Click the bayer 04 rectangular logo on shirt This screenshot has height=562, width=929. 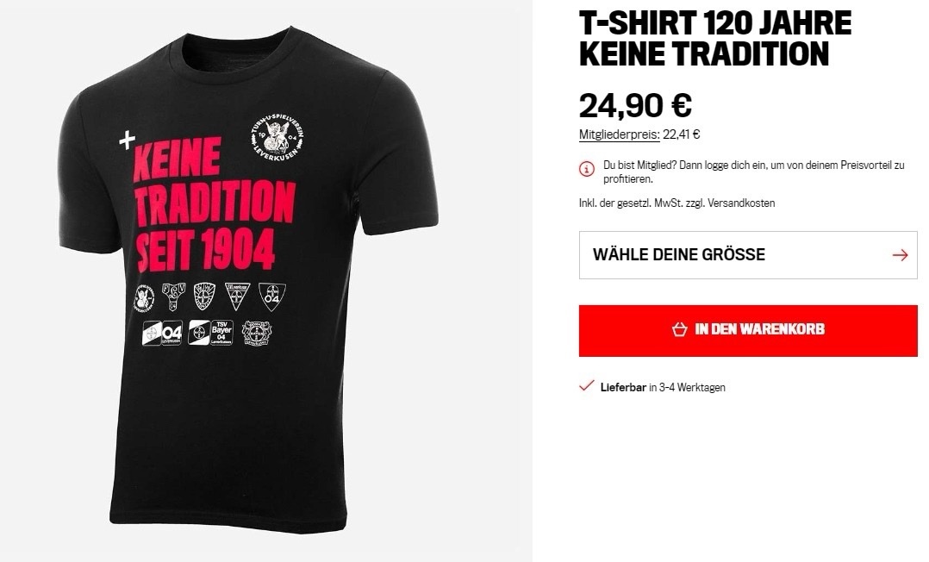point(162,334)
